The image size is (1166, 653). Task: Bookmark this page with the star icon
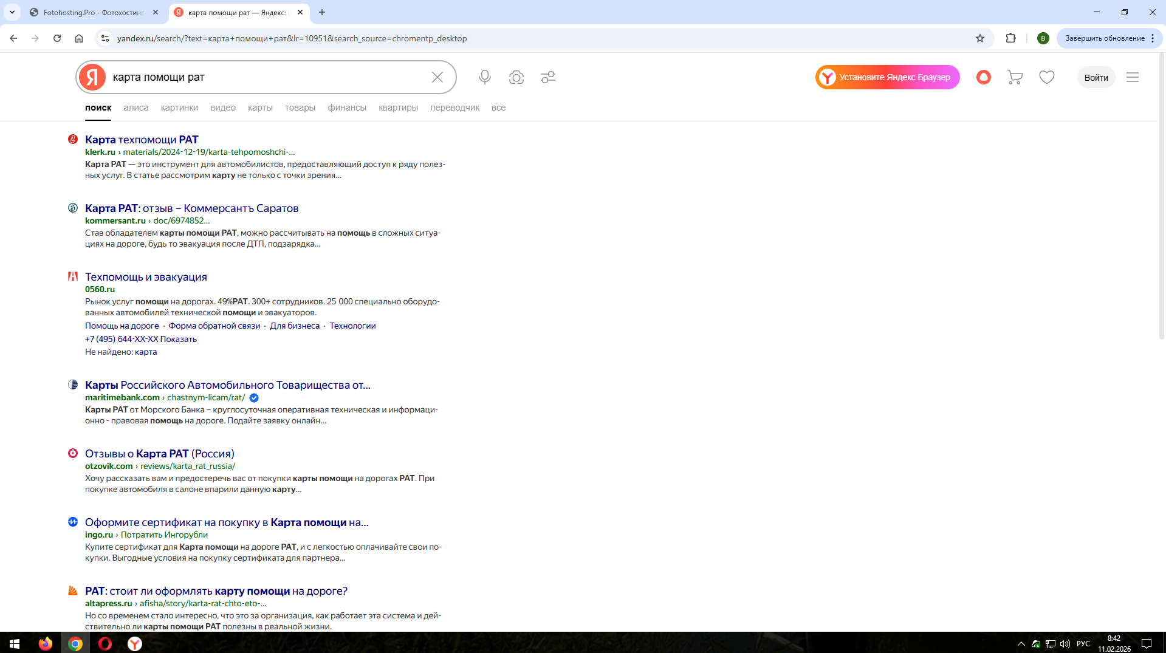980,38
